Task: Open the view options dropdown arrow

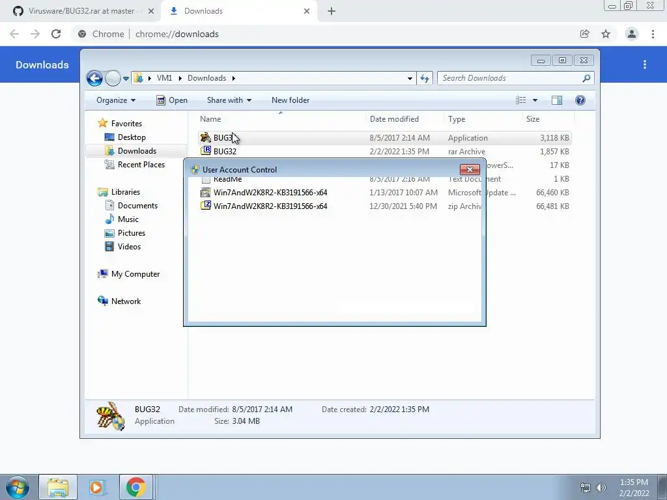Action: coord(535,100)
